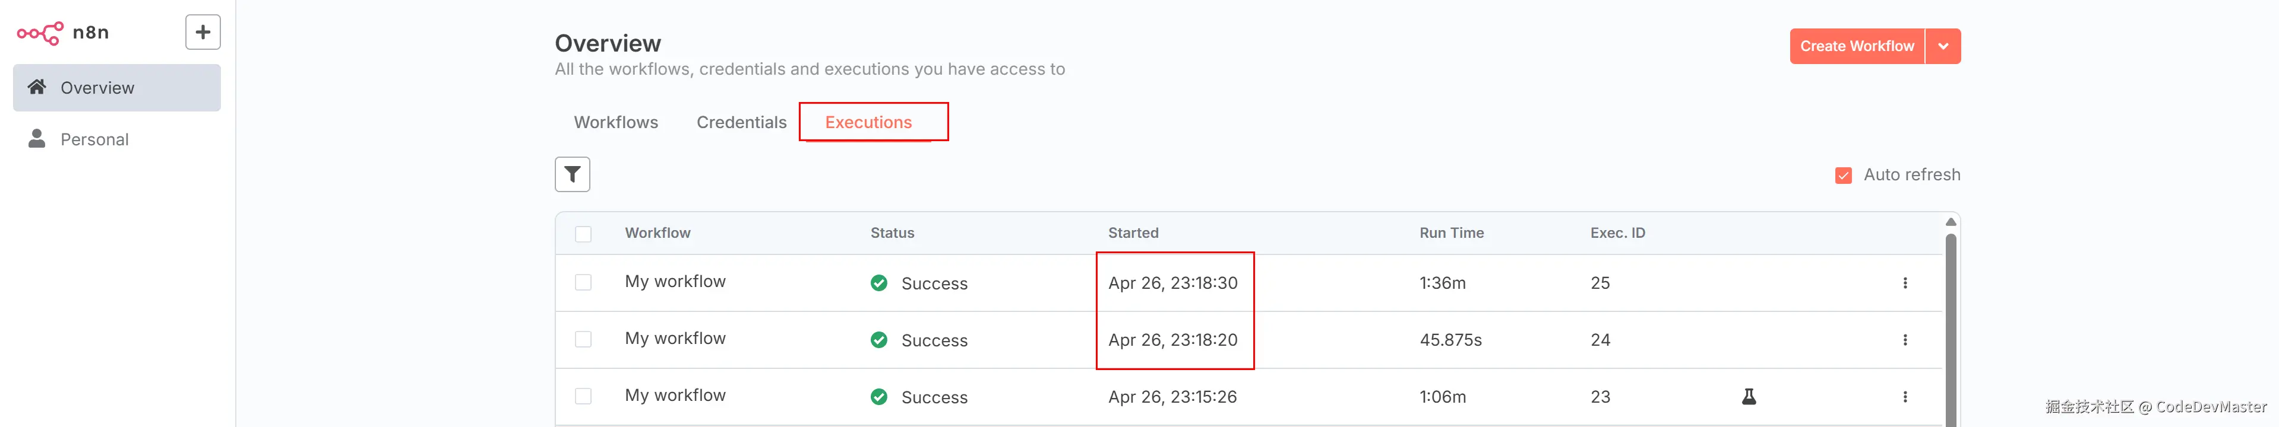This screenshot has width=2279, height=427.
Task: Open the executions filter funnel icon
Action: [573, 174]
